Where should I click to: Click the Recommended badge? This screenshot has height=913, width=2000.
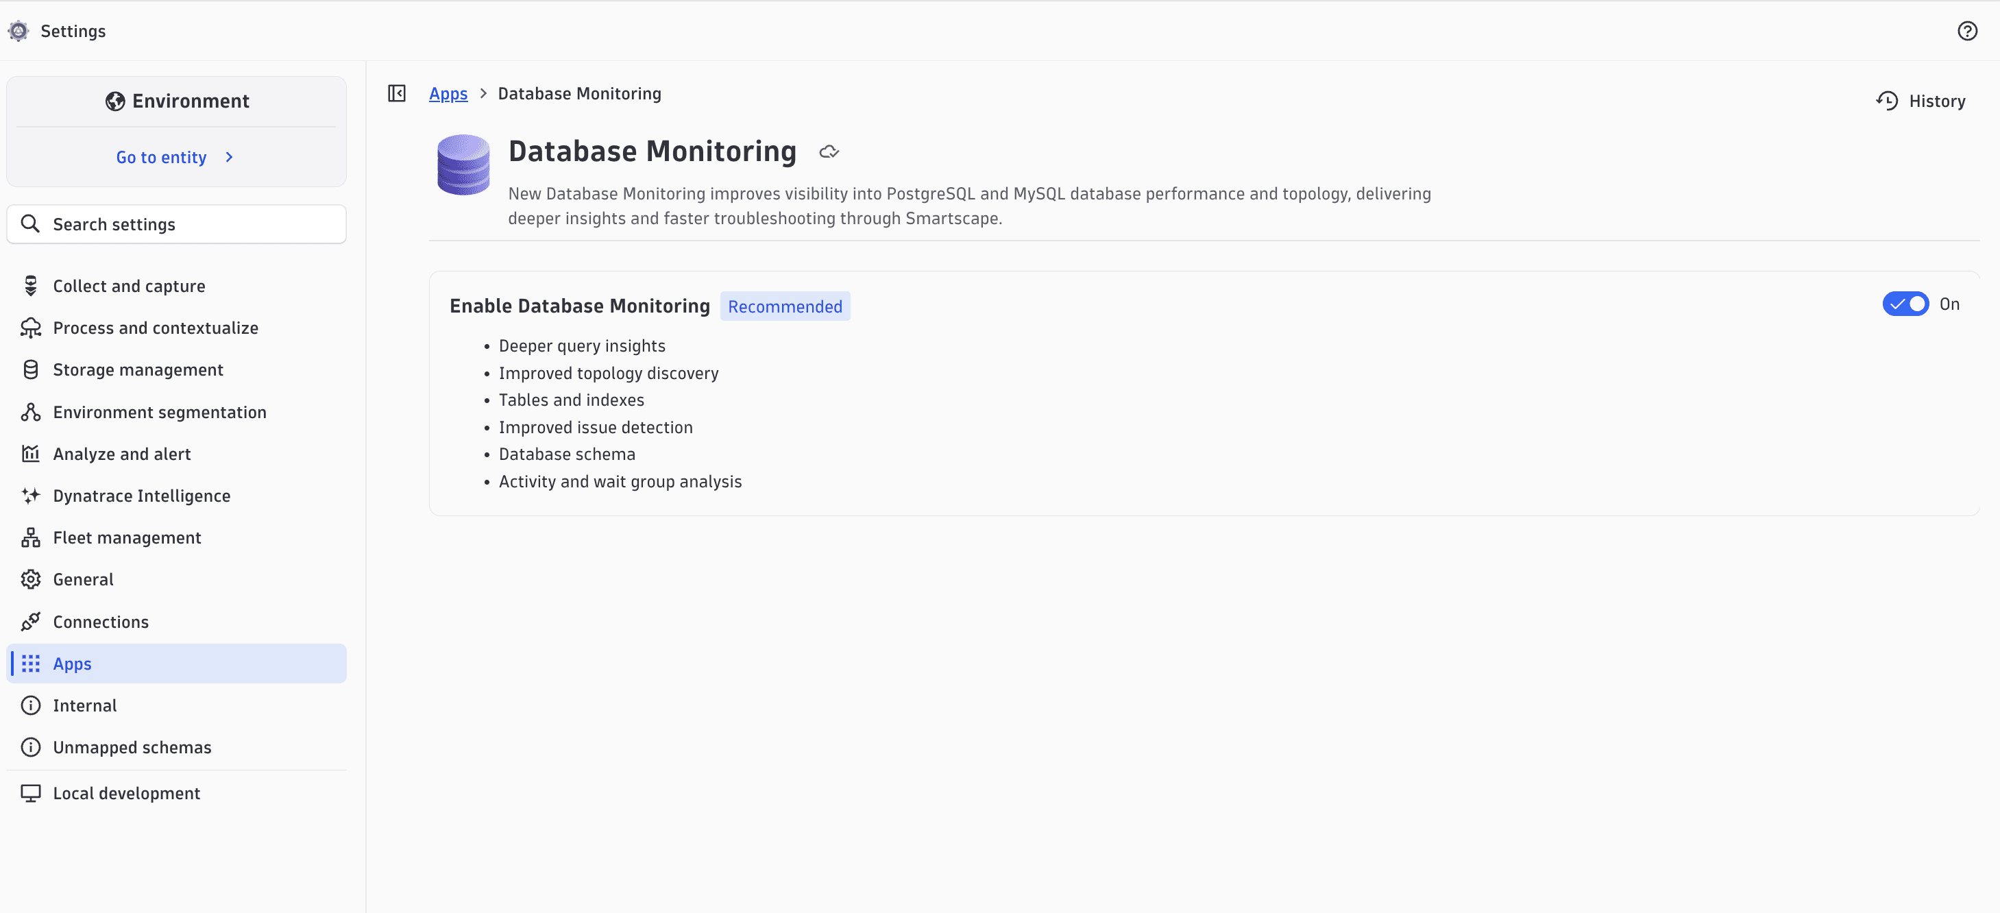[785, 306]
